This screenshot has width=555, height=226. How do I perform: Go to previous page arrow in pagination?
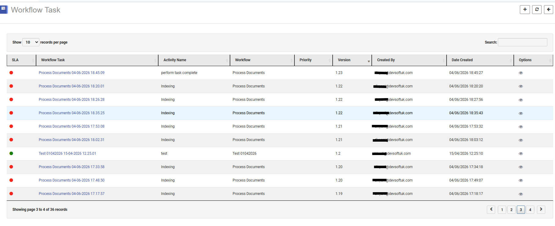point(491,210)
